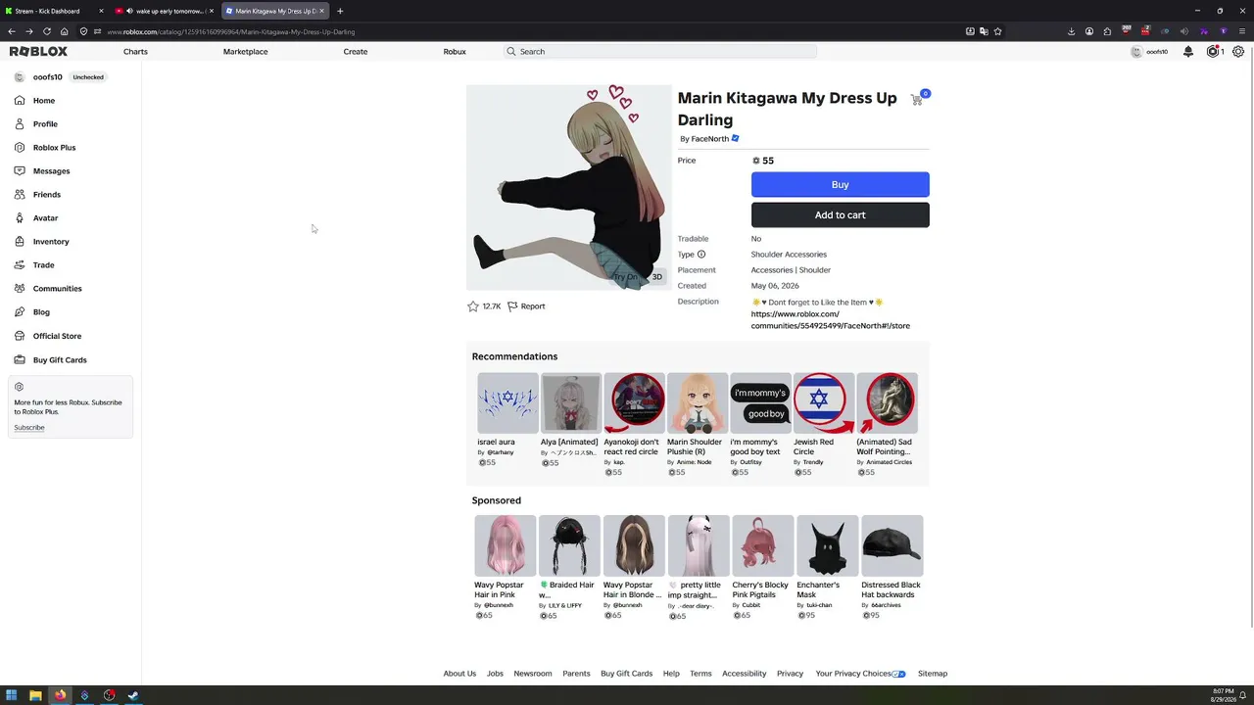Open the Distressed Black Hat backwards item
This screenshot has height=705, width=1254.
[892, 546]
